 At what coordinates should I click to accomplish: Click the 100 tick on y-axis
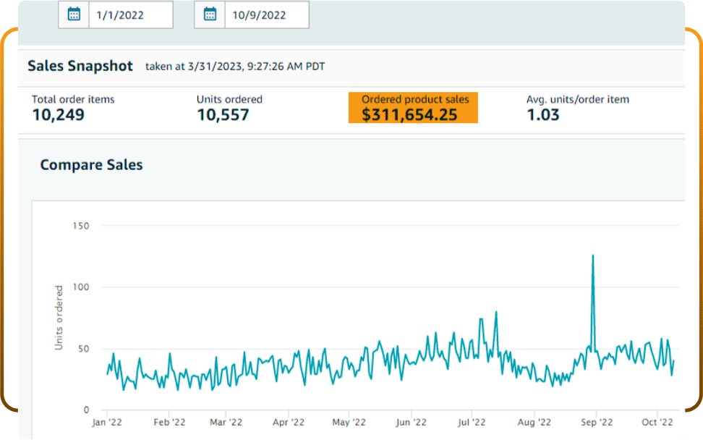(80, 287)
